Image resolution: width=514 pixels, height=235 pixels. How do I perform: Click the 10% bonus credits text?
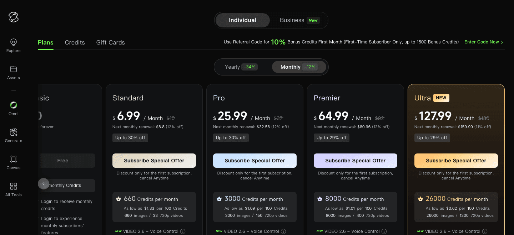point(278,42)
